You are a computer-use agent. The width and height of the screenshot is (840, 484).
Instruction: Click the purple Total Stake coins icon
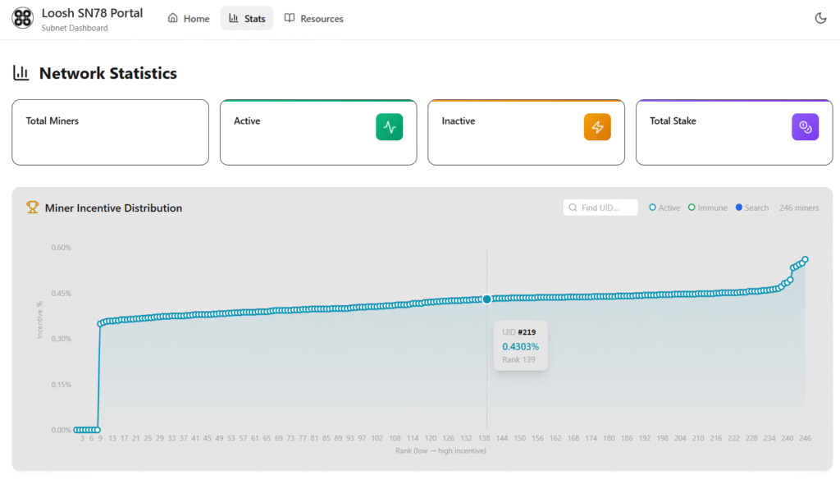point(805,127)
